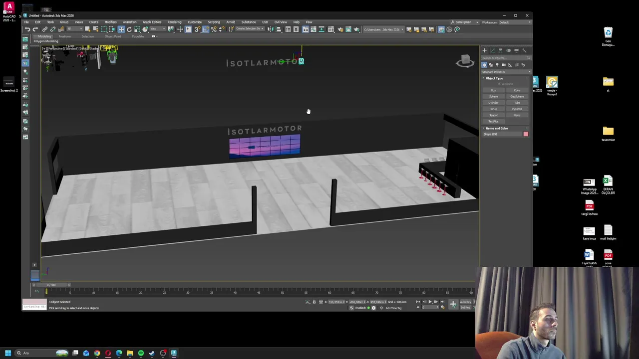Screen dimensions: 639x359
Task: Toggle Spinner Snap
Action: [222, 29]
